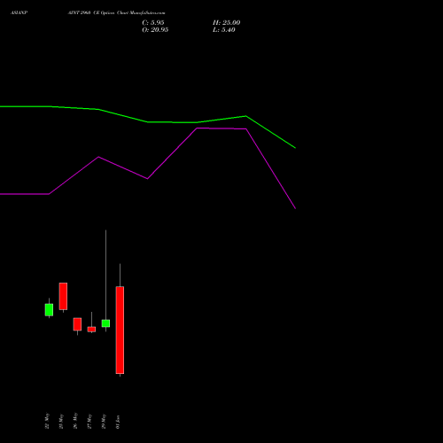443x443 pixels.
Task: Select the red candle for 26 May
Action: tap(77, 324)
